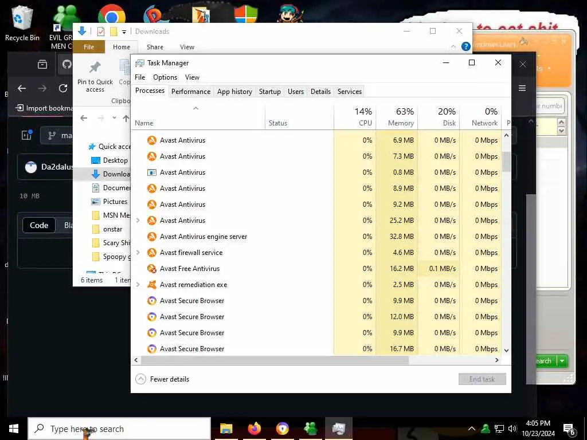587x440 pixels.
Task: Open Task Manager View menu
Action: pyautogui.click(x=192, y=77)
